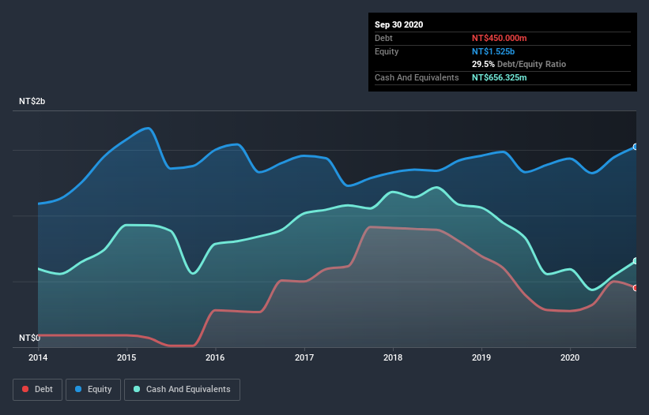649x415 pixels.
Task: Click the 29.5% Debt/Equity Ratio text
Action: coord(519,64)
